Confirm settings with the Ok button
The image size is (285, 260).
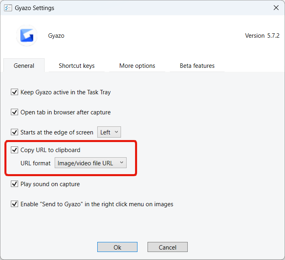(117, 247)
